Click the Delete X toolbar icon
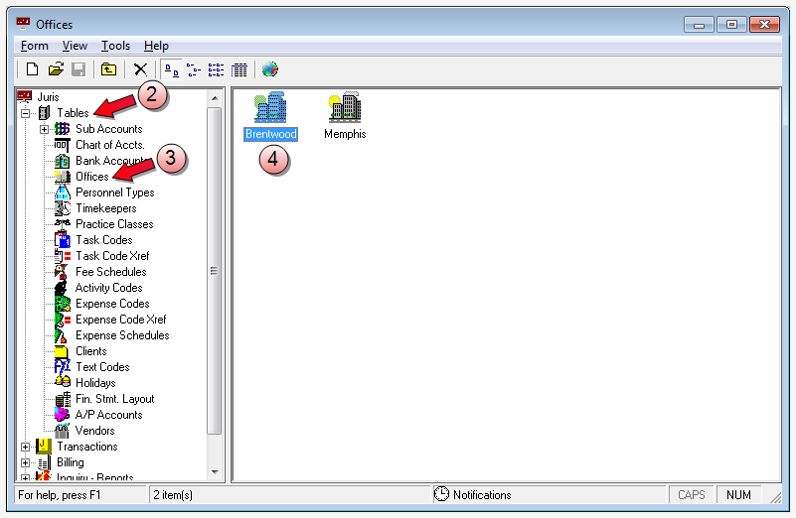Image resolution: width=796 pixels, height=518 pixels. click(x=140, y=69)
